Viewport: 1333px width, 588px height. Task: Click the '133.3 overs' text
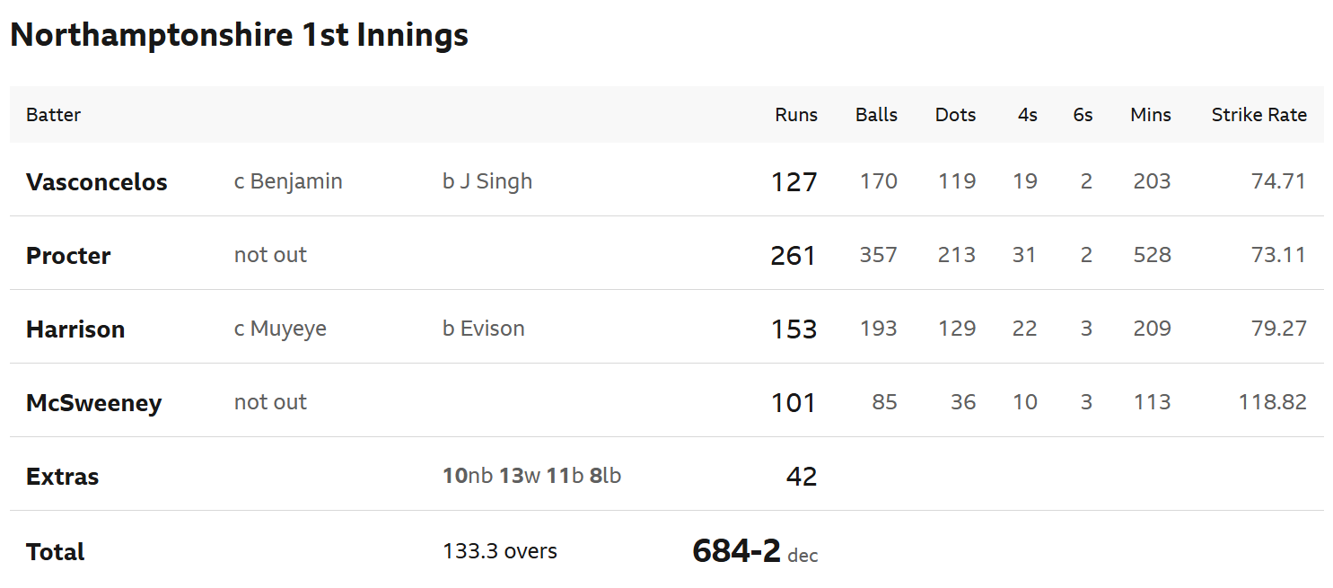500,551
